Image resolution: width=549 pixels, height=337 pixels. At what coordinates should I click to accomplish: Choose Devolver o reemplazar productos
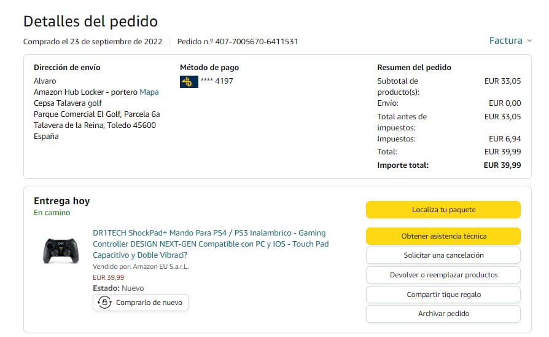point(443,275)
